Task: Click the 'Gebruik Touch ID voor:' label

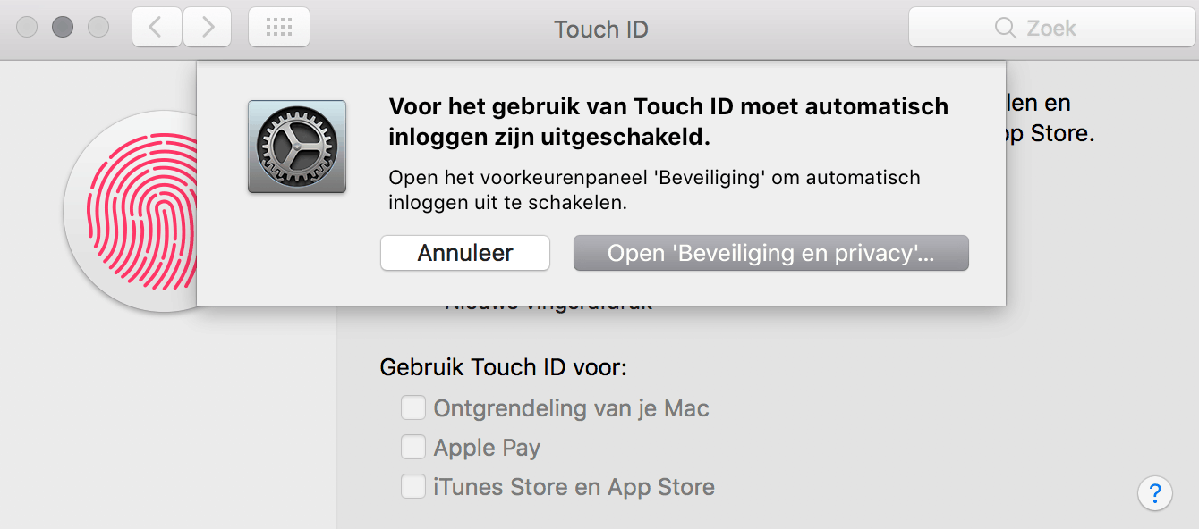Action: pos(504,367)
